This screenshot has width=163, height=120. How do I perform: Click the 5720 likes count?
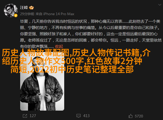click(139, 116)
